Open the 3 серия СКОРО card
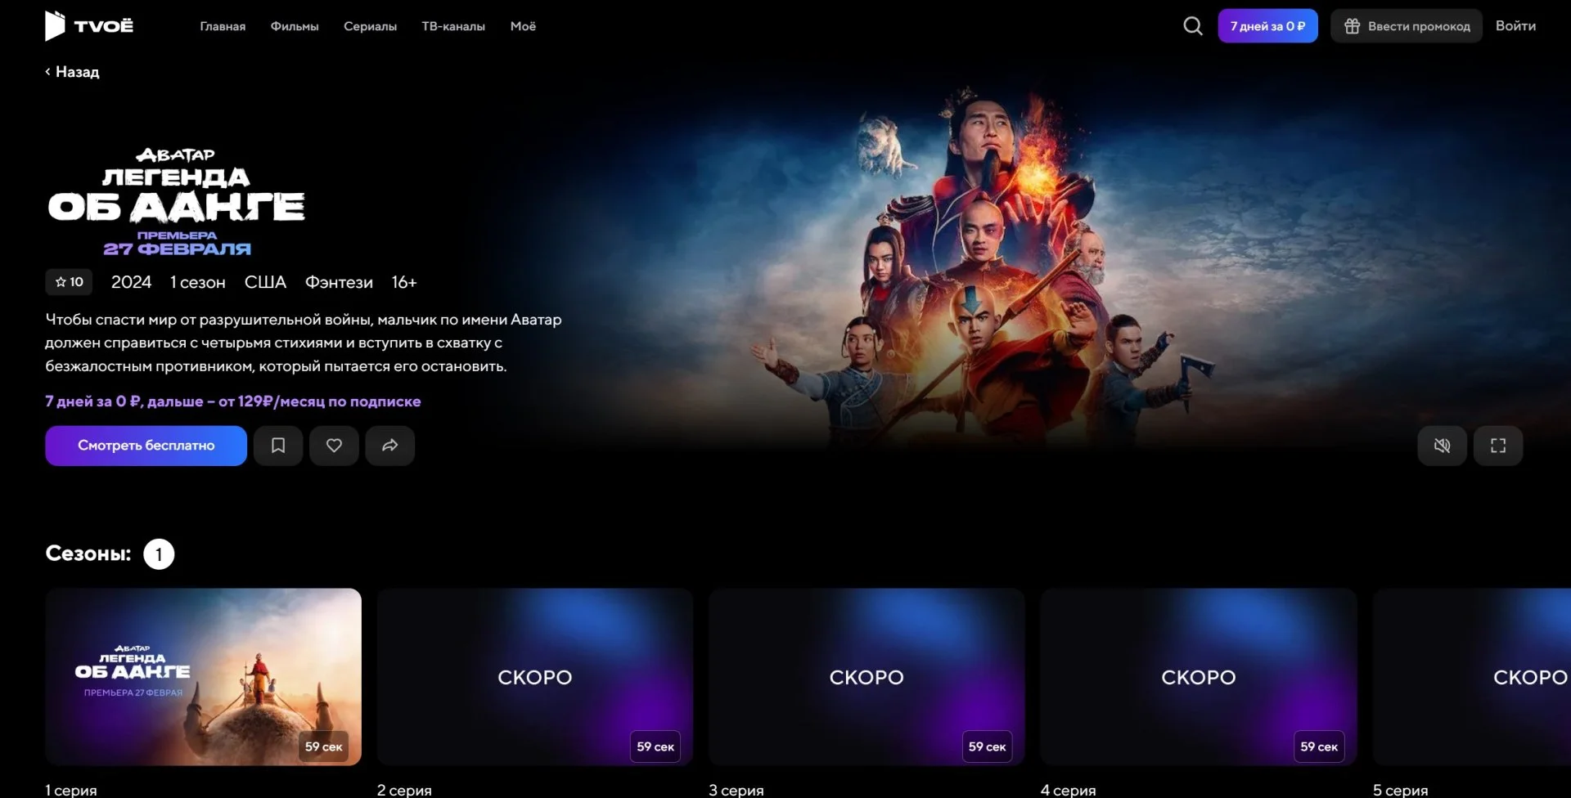This screenshot has height=798, width=1571. coord(867,677)
